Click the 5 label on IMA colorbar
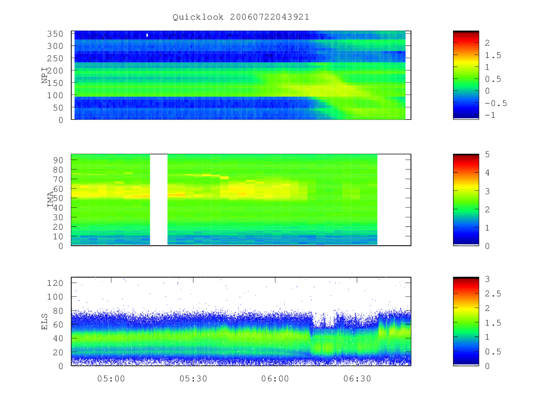 click(487, 154)
